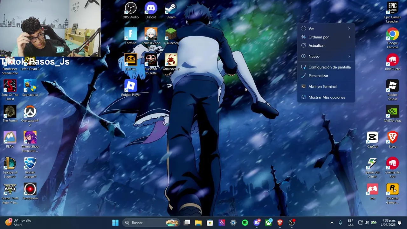This screenshot has width=407, height=229.
Task: Open Configuración de pantalla from context menu
Action: point(326,67)
